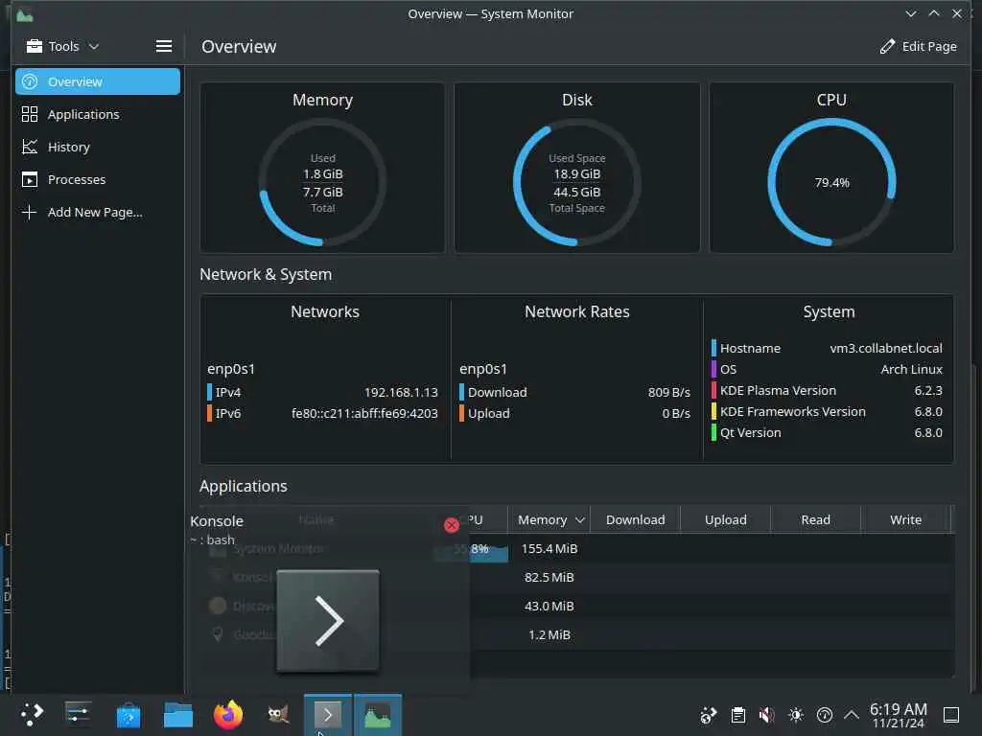
Task: Select the Overview page in sidebar
Action: click(98, 82)
